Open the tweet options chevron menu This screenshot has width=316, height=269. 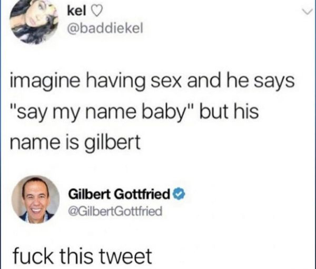307,12
